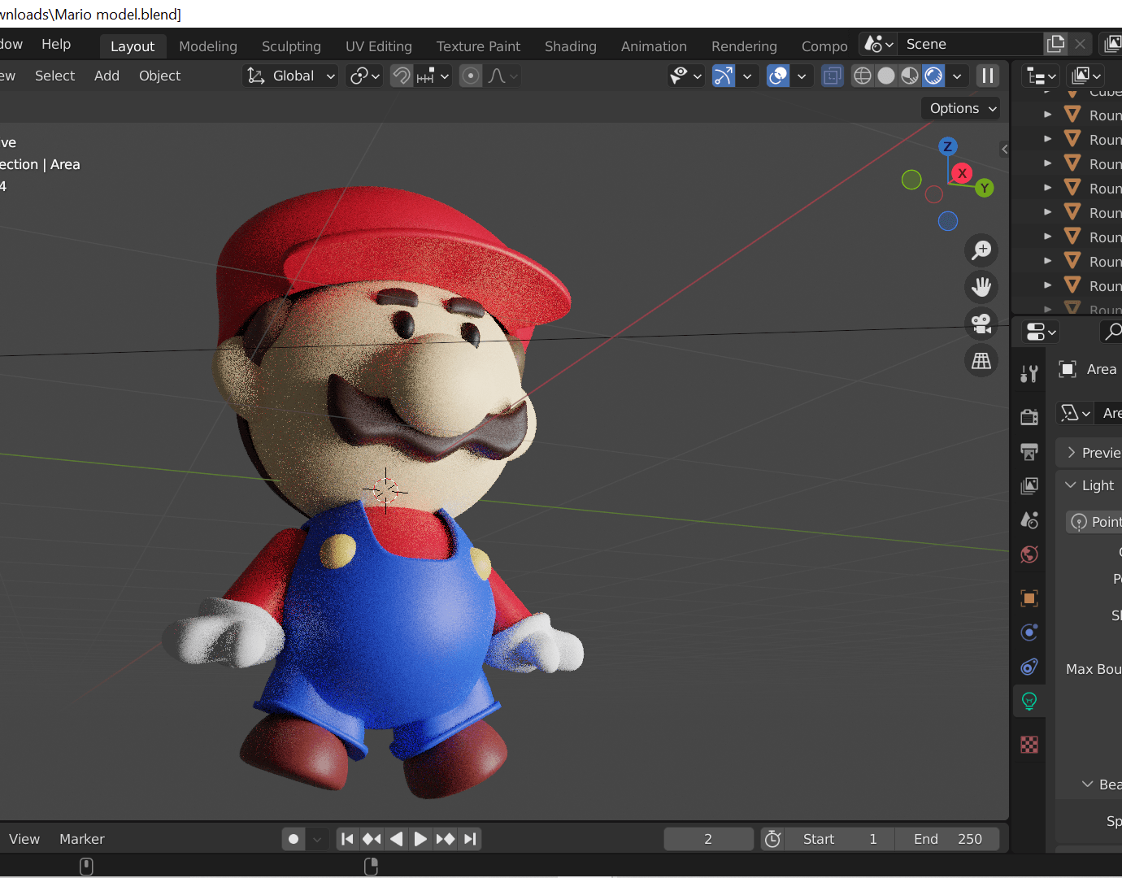
Task: Toggle snapping magnet
Action: (x=402, y=76)
